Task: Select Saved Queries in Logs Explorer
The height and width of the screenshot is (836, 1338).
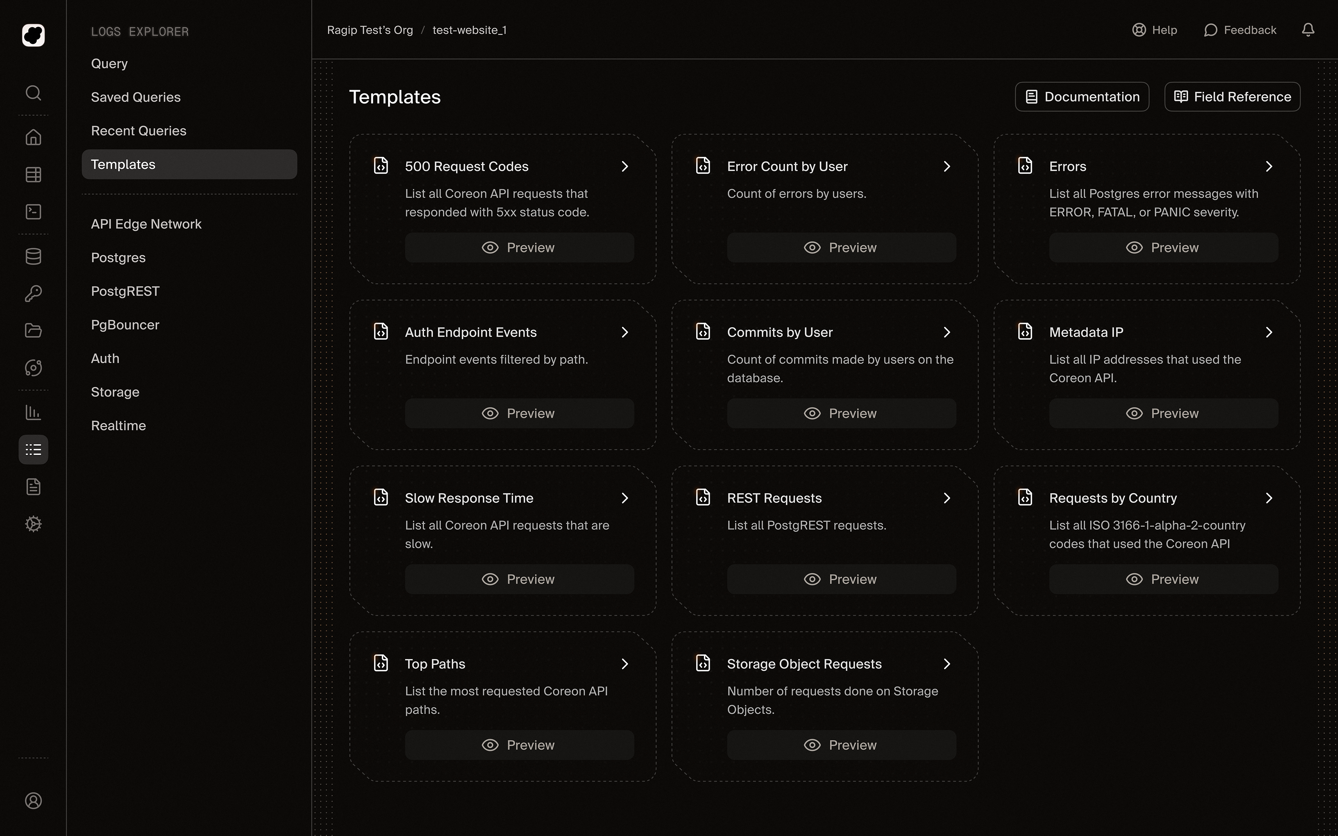Action: coord(136,97)
